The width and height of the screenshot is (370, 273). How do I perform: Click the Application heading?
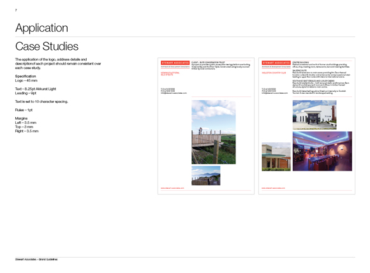point(41,28)
